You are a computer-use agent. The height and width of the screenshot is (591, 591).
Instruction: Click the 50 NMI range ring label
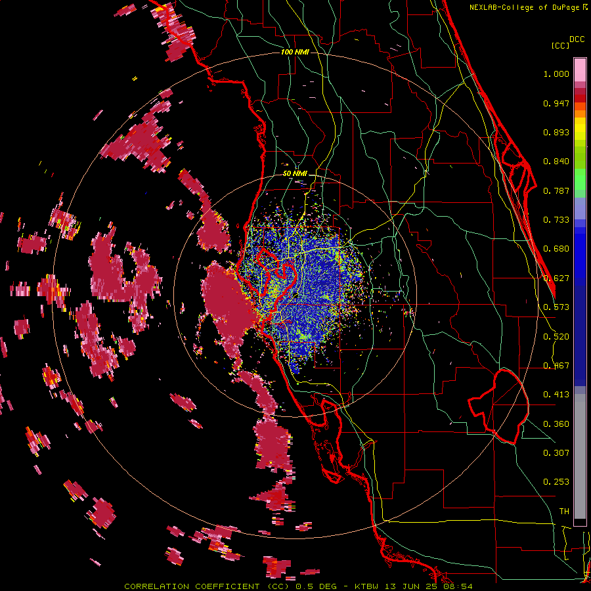[295, 174]
